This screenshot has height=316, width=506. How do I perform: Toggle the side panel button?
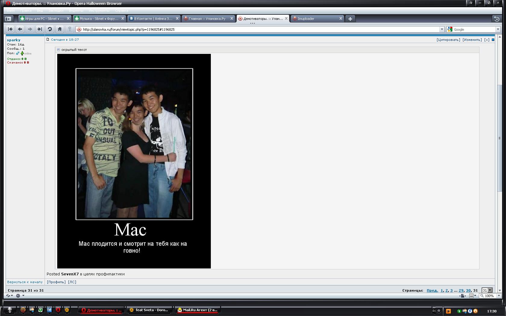[x=8, y=19]
